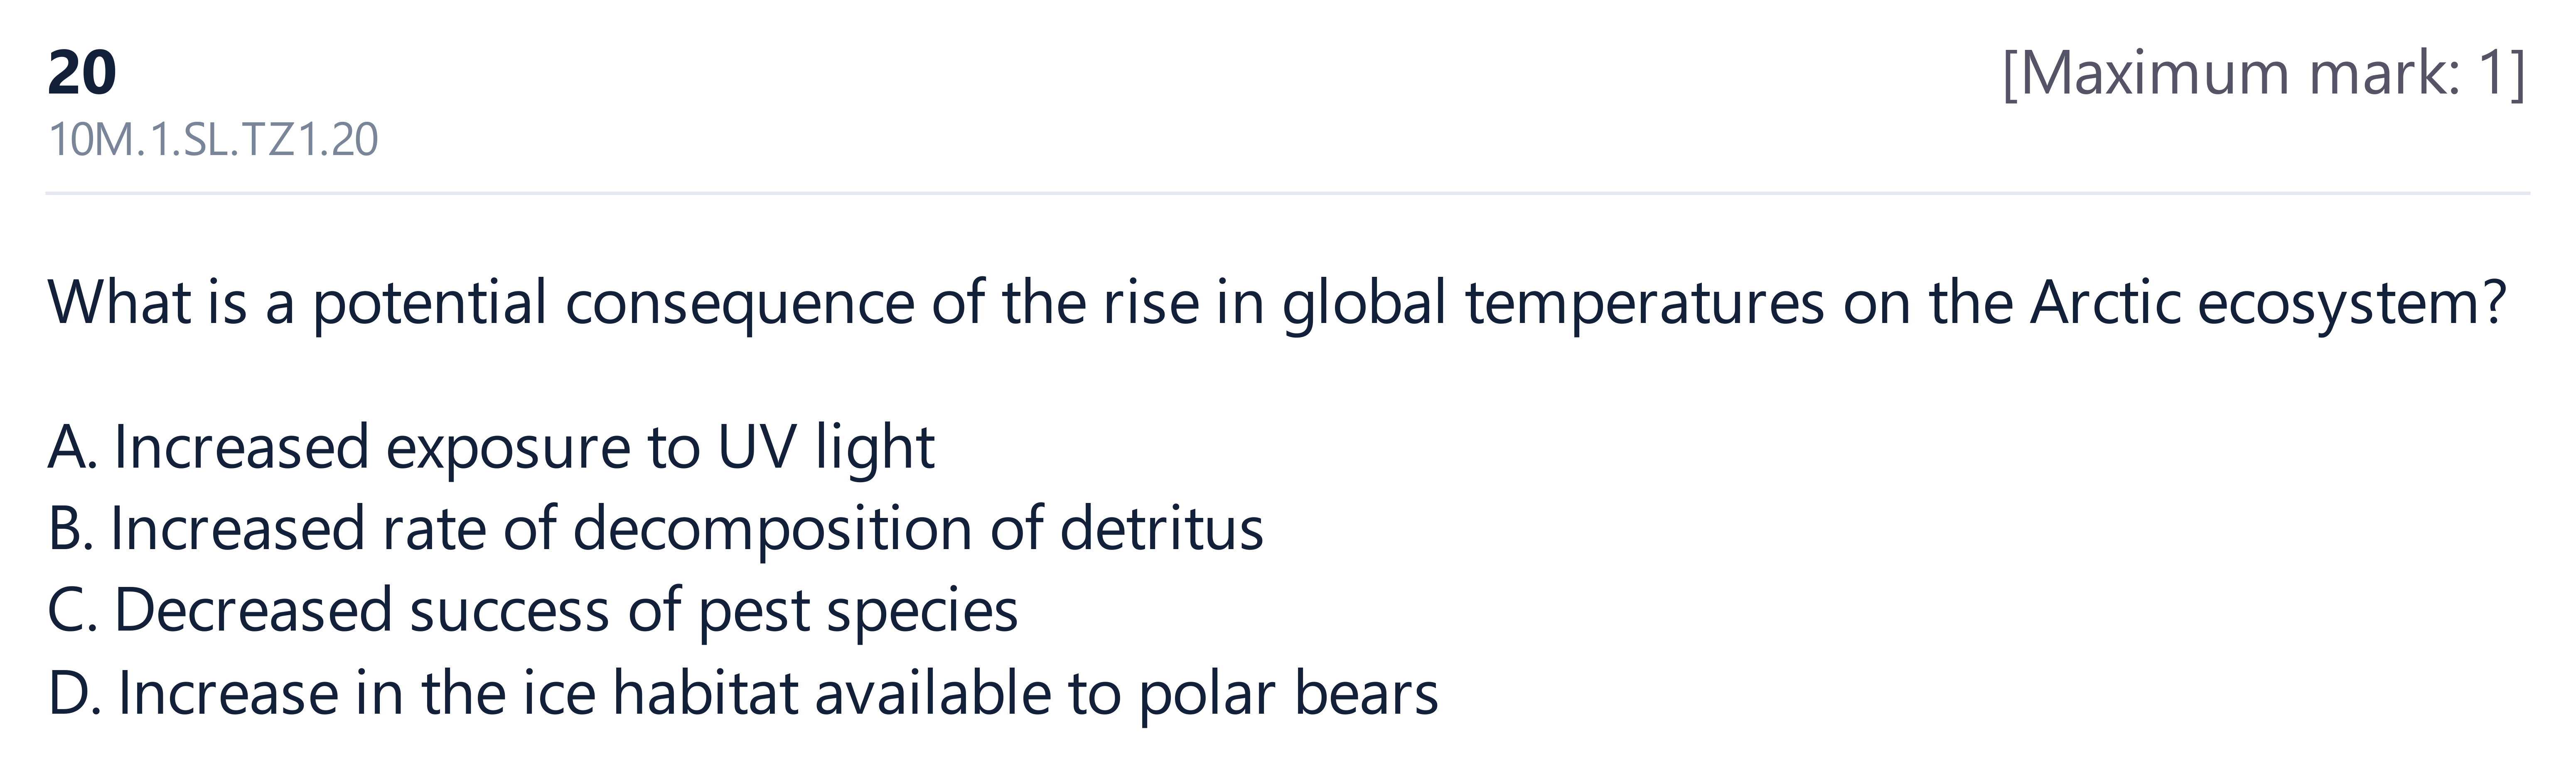Click the horizontal divider line below the header
Viewport: 2576px width, 769px height.
[1287, 192]
